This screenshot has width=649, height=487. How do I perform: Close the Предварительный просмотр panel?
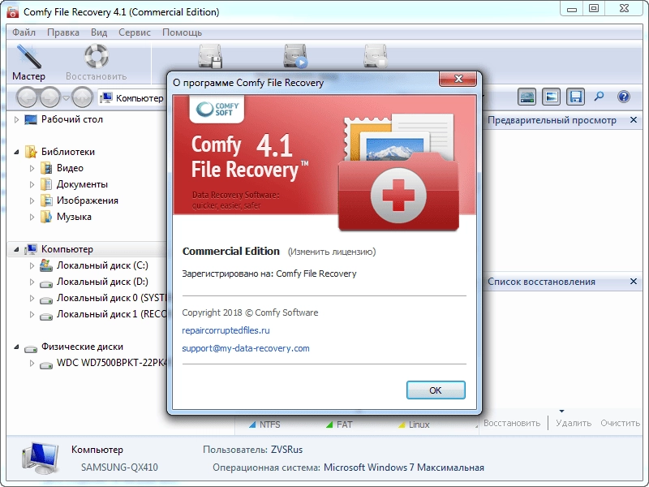(x=634, y=120)
